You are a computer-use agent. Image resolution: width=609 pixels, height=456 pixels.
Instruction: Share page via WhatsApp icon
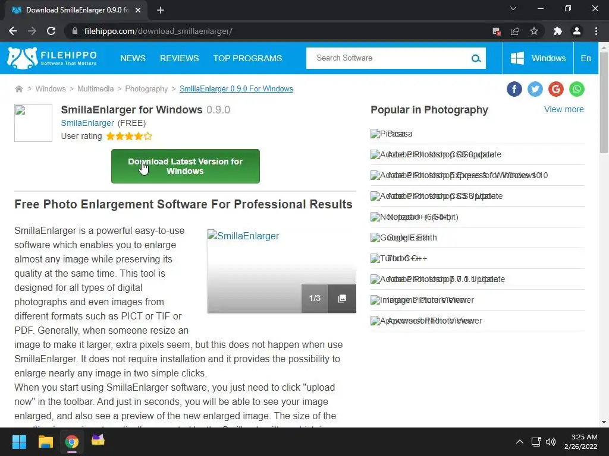577,89
